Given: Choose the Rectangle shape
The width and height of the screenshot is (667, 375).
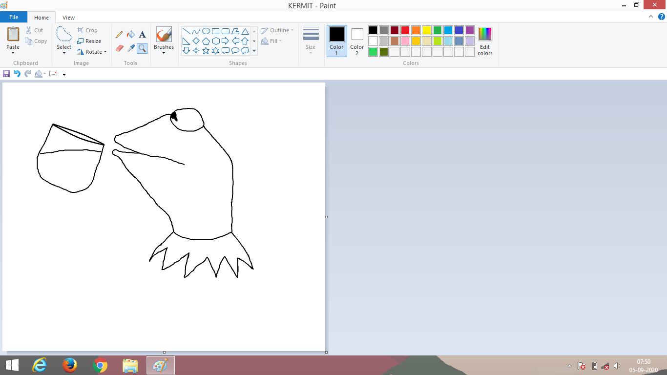Looking at the screenshot, I should coord(215,31).
